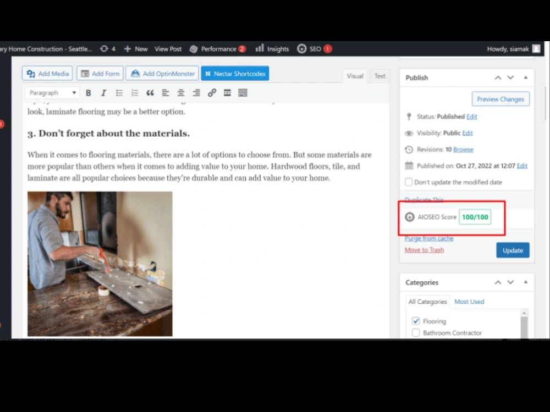
Task: Select the All Categories tab
Action: pyautogui.click(x=427, y=302)
